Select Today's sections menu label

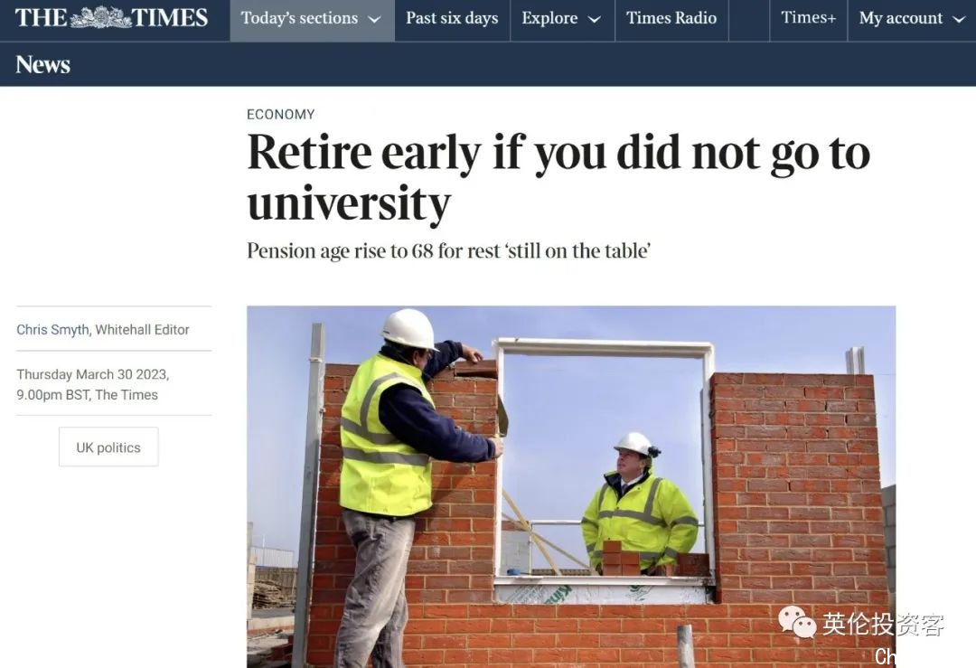(299, 18)
